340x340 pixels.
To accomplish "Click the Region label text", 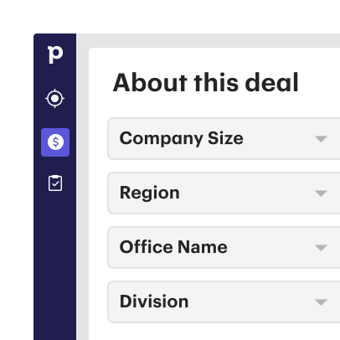I will (x=149, y=193).
